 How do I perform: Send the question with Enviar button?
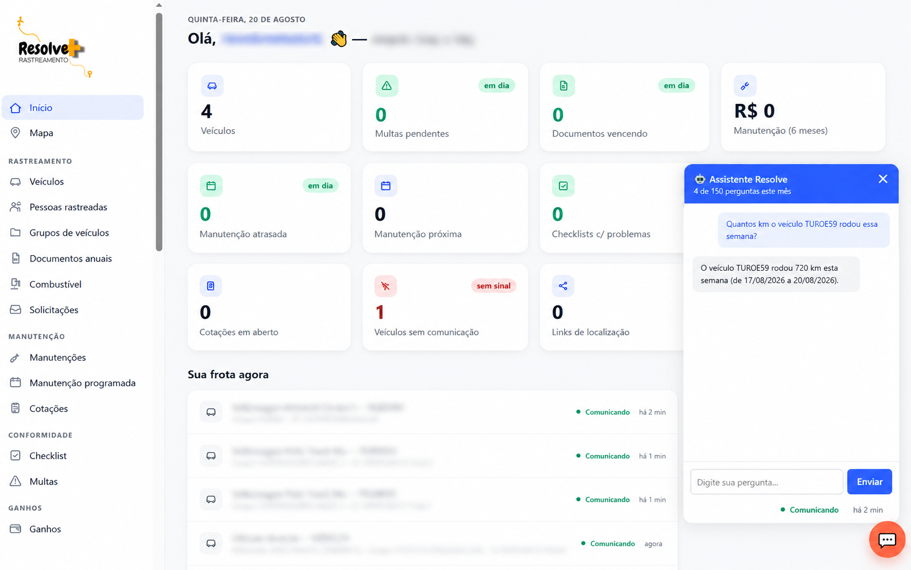coord(870,482)
